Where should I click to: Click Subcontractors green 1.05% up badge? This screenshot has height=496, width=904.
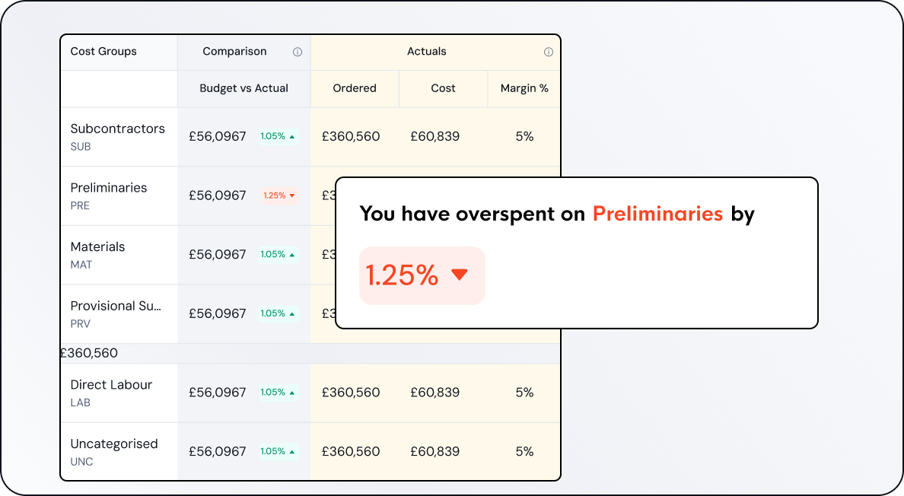pos(278,137)
